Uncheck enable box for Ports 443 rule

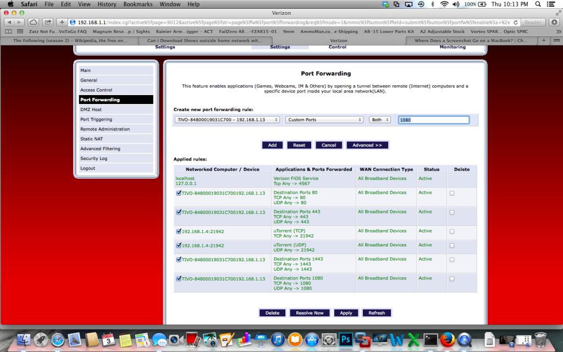tap(179, 212)
